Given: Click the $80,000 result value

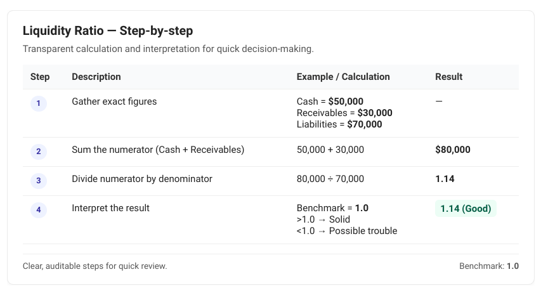Looking at the screenshot, I should coord(453,150).
